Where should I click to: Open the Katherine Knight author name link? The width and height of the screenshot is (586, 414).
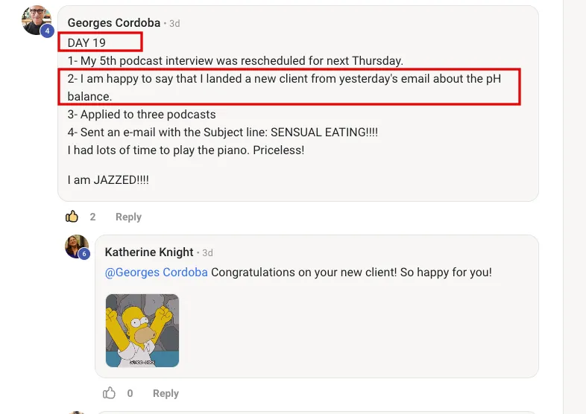[x=149, y=252]
